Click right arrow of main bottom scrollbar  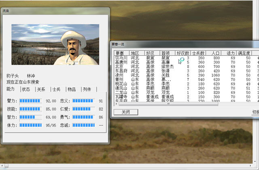pyautogui.click(x=251, y=166)
